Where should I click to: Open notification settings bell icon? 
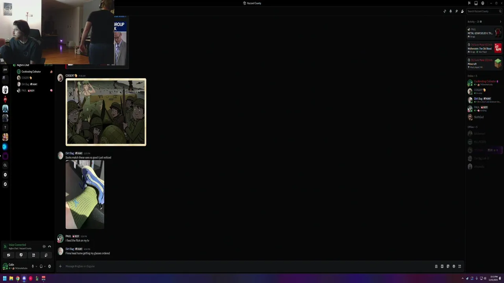[x=450, y=11]
